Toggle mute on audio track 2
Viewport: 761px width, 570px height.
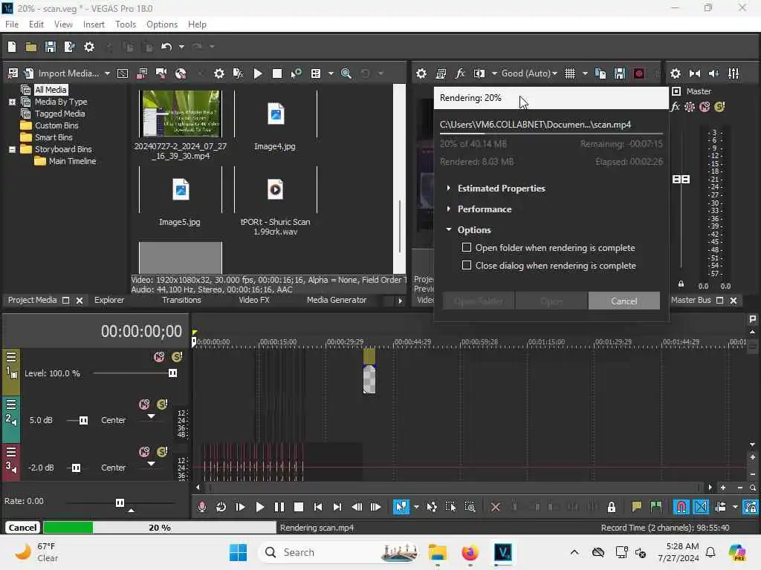144,404
